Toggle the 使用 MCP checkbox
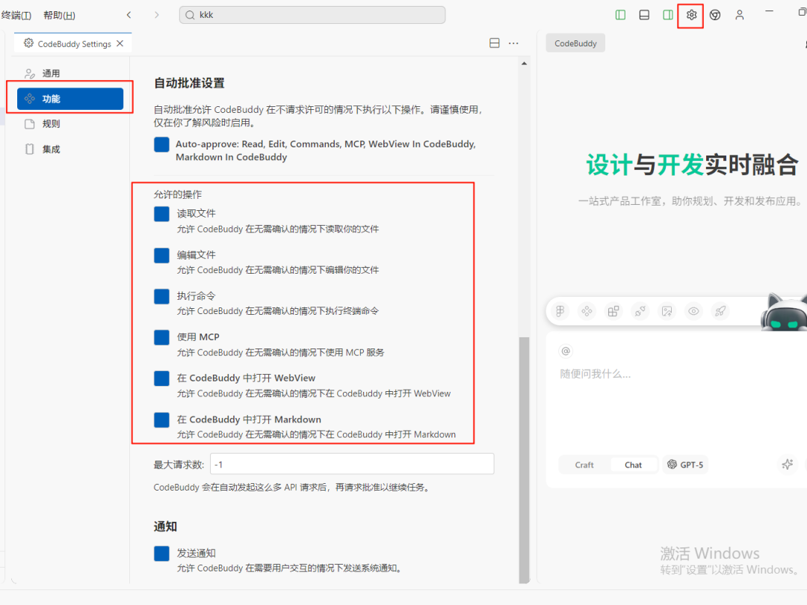This screenshot has height=605, width=807. 161,337
